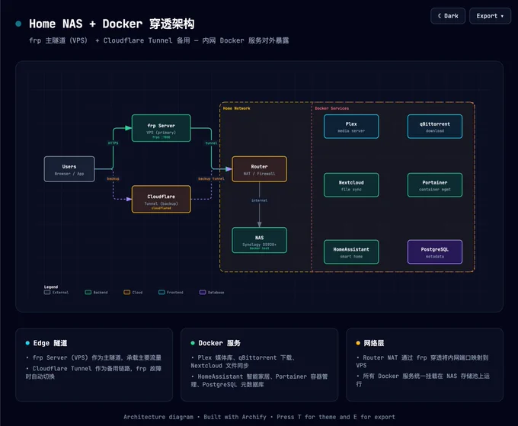Click the Frontend legend swatch
The width and height of the screenshot is (518, 426).
(161, 292)
